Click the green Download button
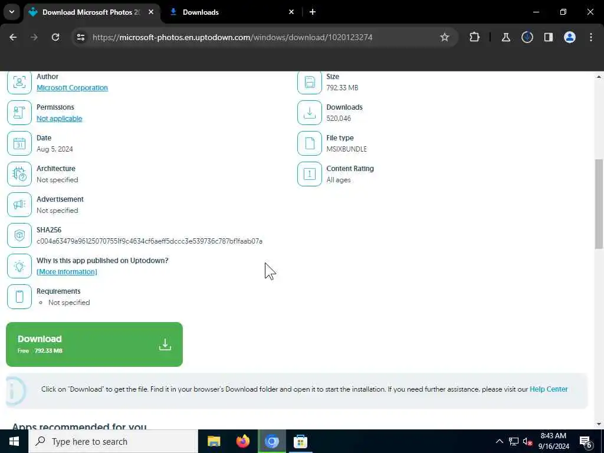This screenshot has width=604, height=453. (94, 344)
